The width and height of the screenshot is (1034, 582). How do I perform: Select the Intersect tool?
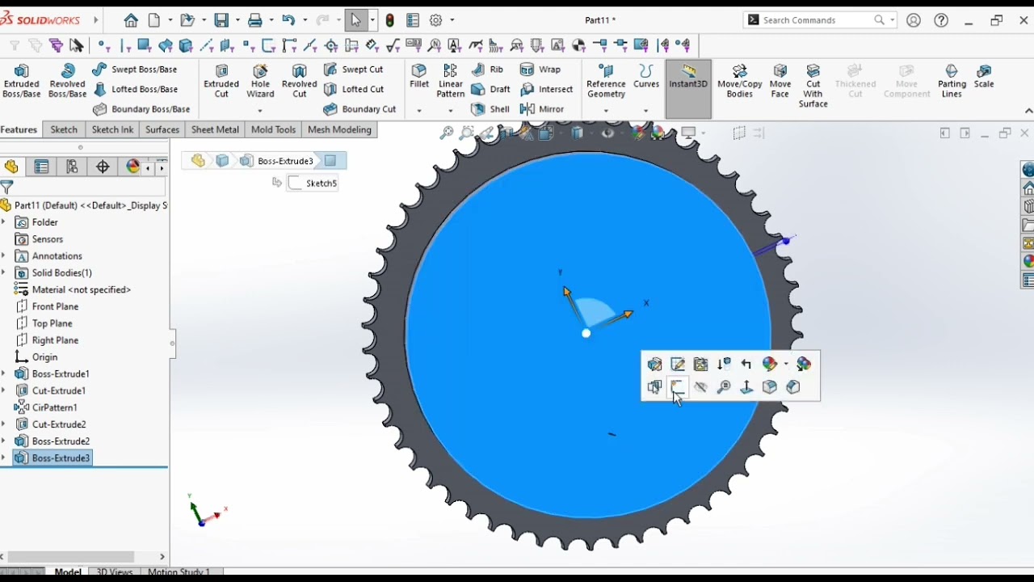tap(547, 89)
